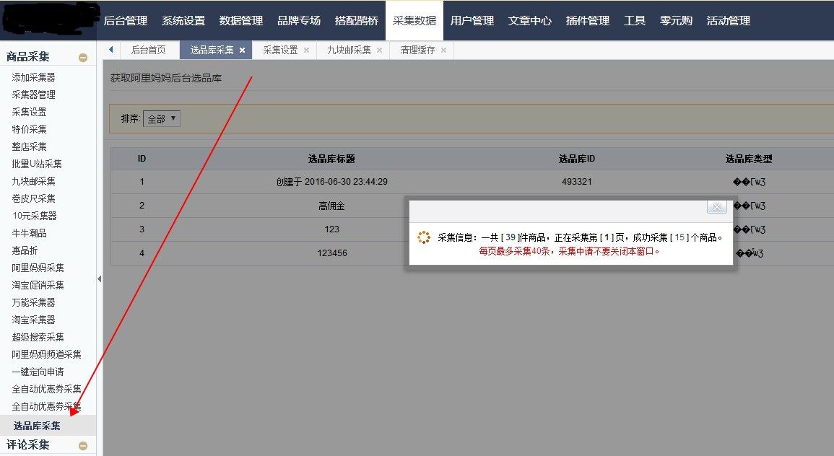Viewport: 834px width, 456px height.
Task: Open 万能采集器 sidebar item
Action: click(33, 302)
